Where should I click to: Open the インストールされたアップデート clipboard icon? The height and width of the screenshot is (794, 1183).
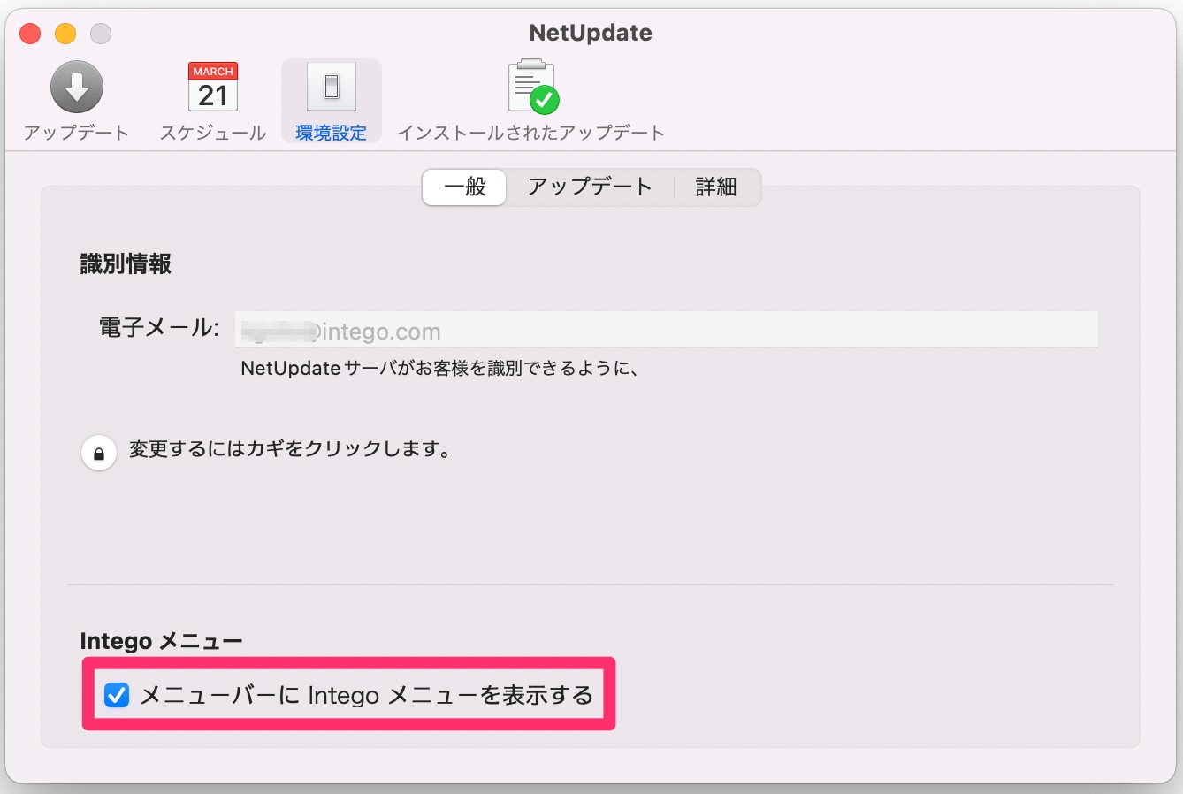pos(533,87)
